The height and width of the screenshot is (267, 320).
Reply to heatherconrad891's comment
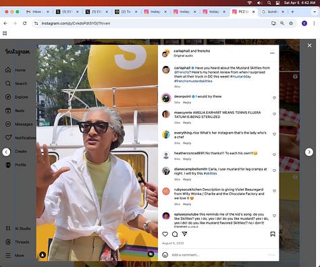pos(187,159)
